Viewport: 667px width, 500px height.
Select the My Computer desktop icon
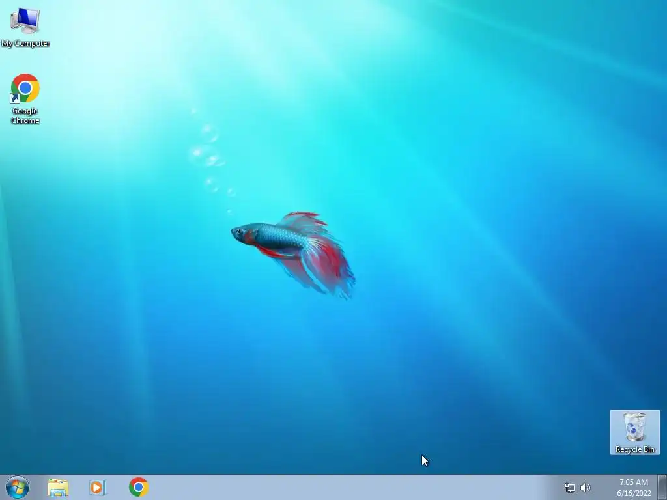pyautogui.click(x=25, y=27)
